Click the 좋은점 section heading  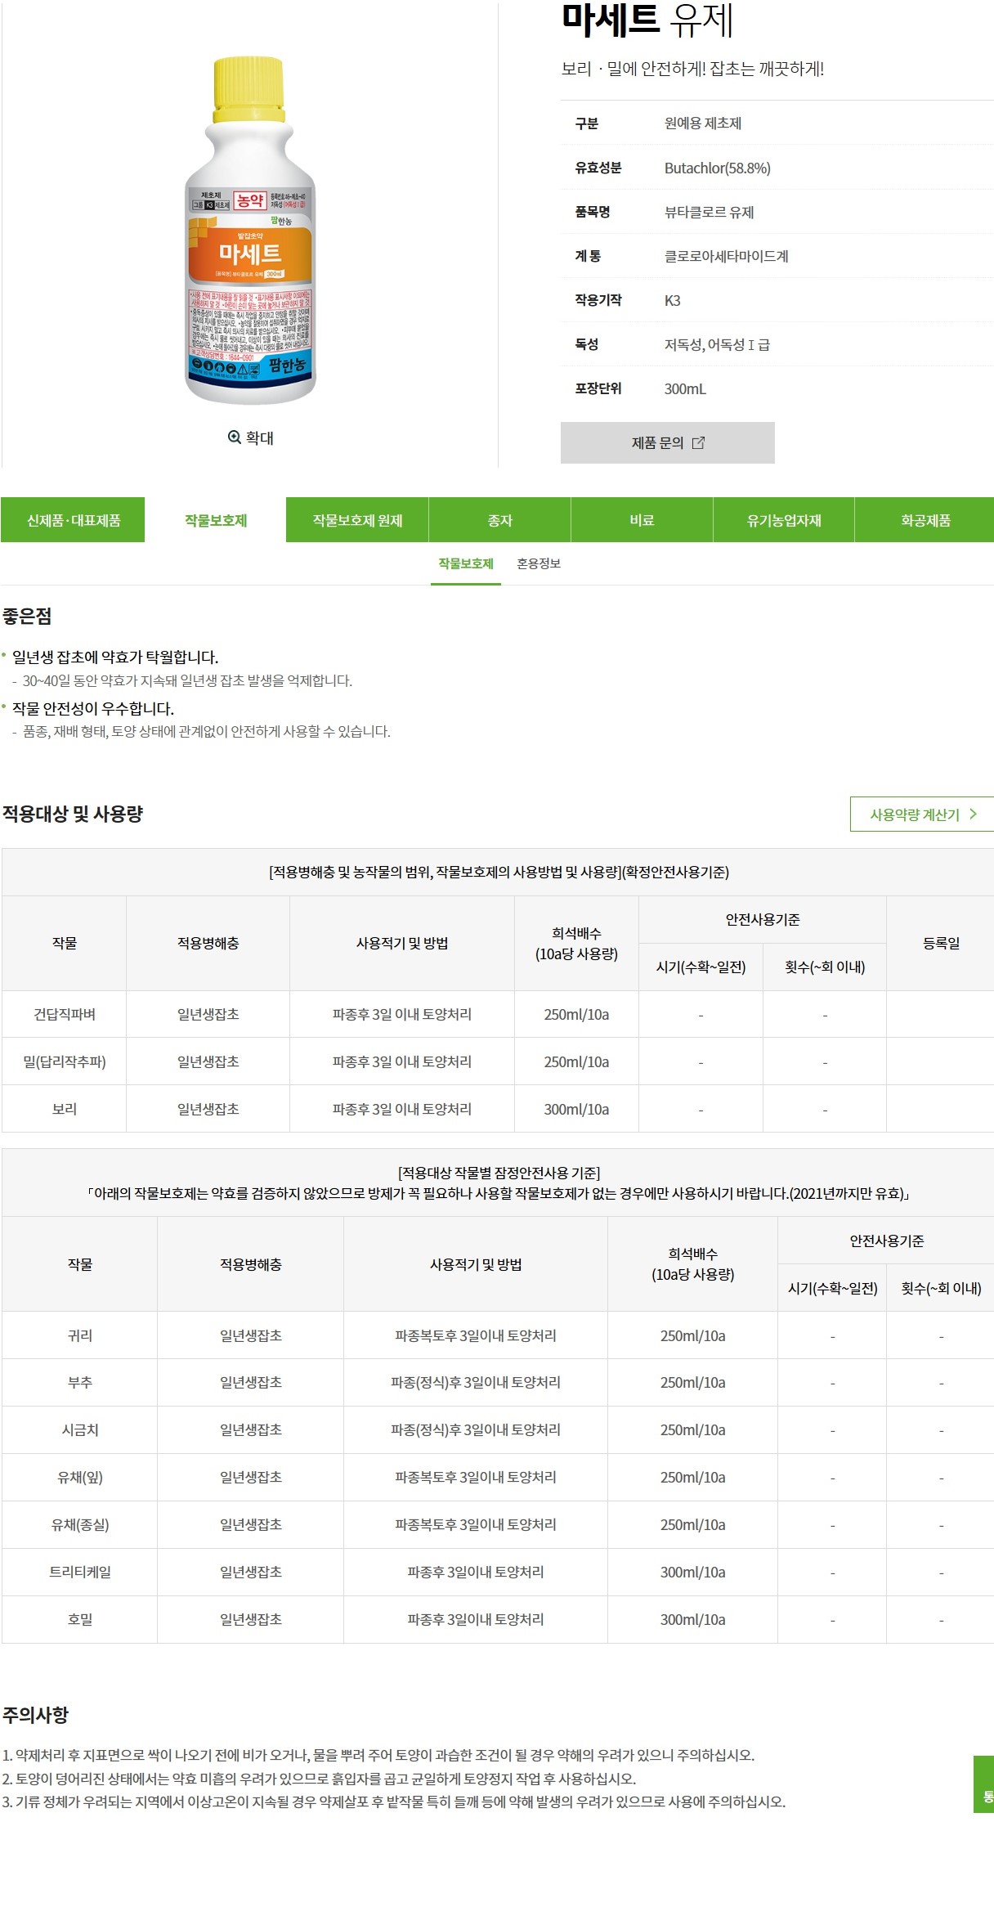tap(27, 616)
